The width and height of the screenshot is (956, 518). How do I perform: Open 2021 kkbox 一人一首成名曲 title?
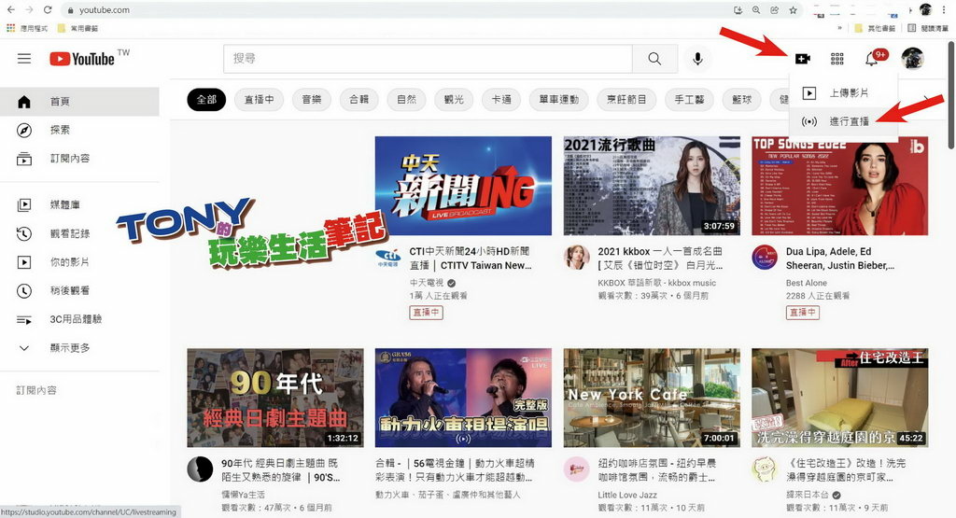tap(660, 259)
